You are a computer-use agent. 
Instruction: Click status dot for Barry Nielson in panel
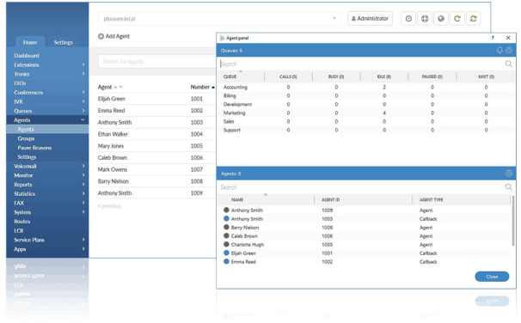[x=226, y=227]
